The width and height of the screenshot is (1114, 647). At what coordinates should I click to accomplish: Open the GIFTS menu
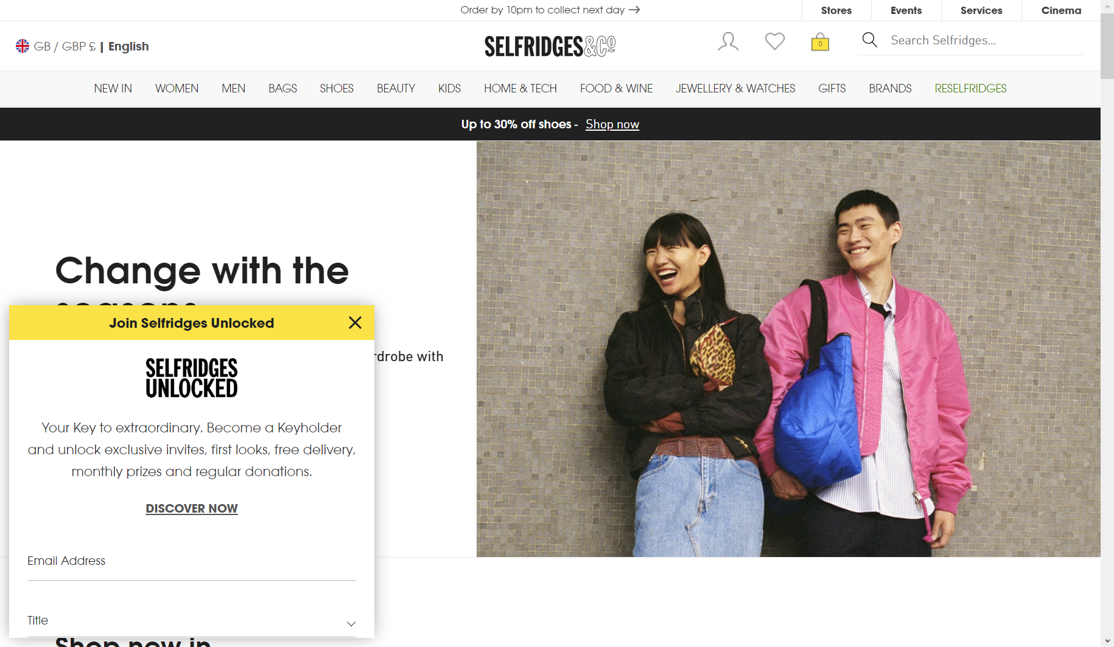(x=832, y=89)
